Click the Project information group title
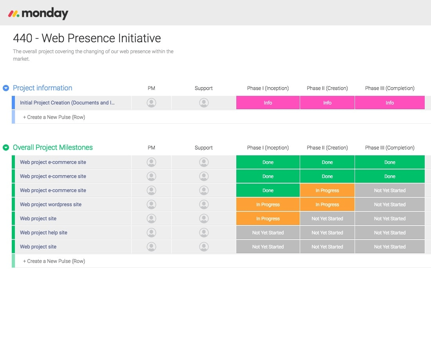The image size is (431, 358). (x=42, y=88)
